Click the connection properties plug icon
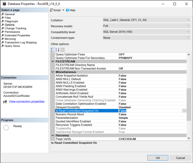This screenshot has width=193, height=163. click(x=5, y=102)
